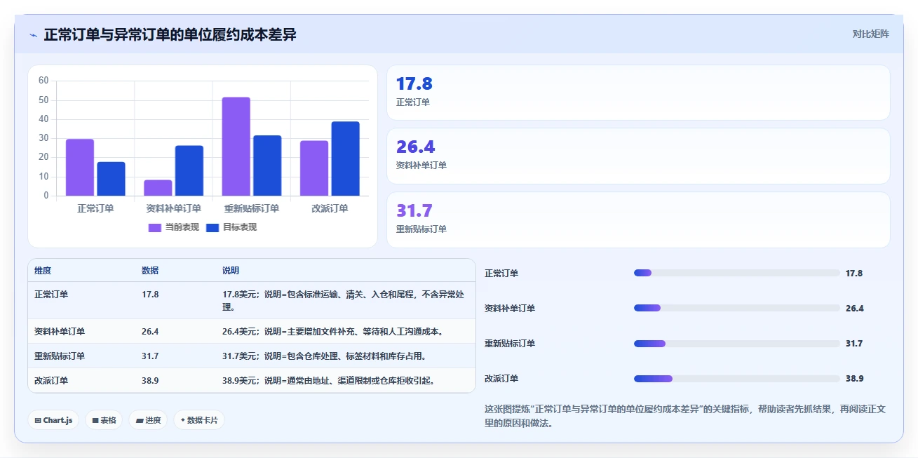
Task: Click the 38.9 value in table data column
Action: (150, 380)
